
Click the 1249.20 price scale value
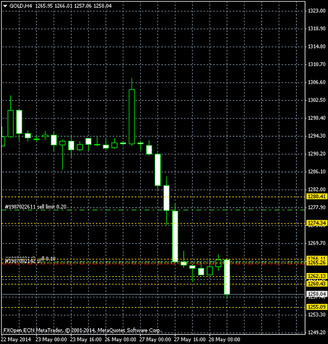[x=316, y=332]
